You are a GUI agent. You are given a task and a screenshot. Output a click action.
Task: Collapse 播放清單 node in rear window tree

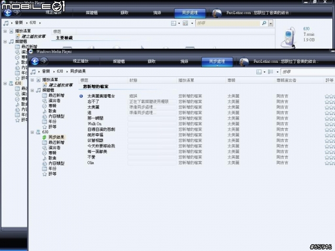[x=5, y=31]
